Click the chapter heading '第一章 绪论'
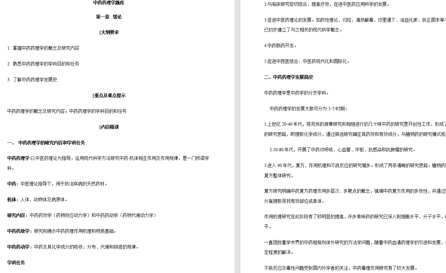This screenshot has width=446, height=273. (109, 17)
